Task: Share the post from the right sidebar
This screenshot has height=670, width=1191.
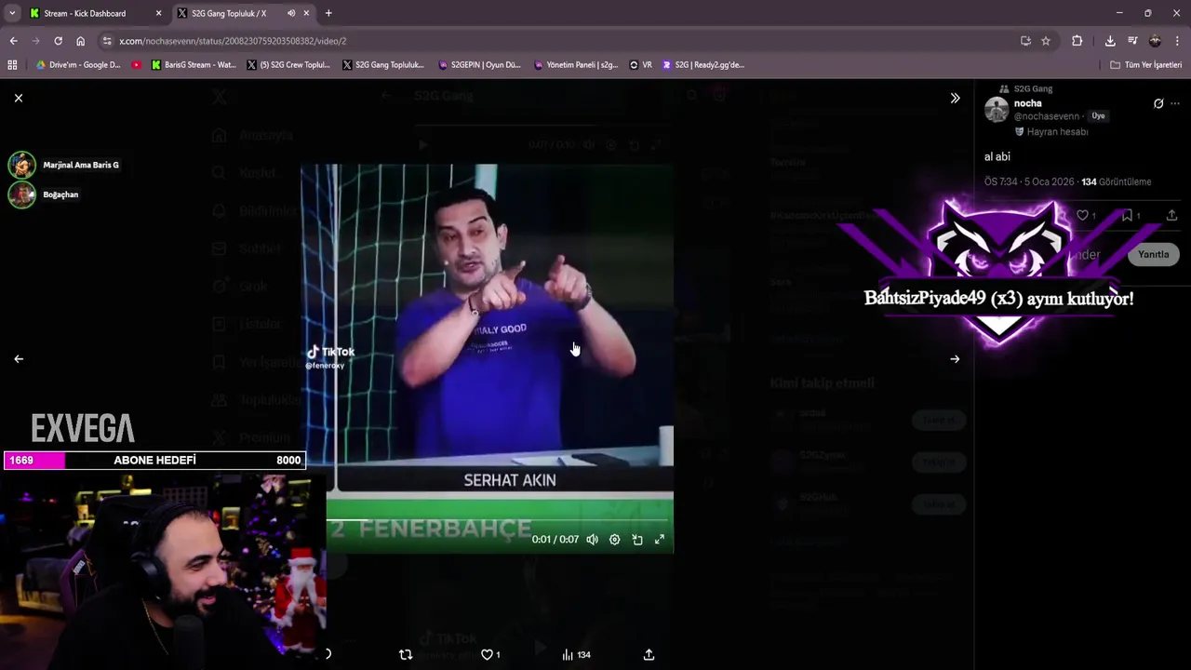Action: (1171, 215)
